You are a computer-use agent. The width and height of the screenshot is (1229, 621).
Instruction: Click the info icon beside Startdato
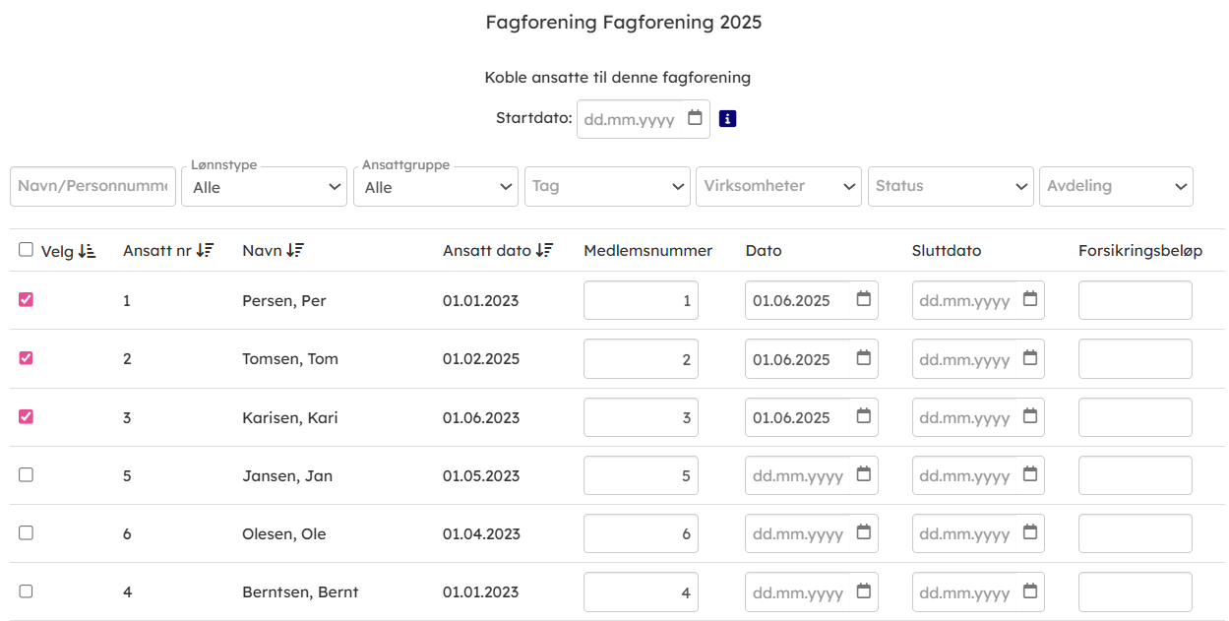pyautogui.click(x=727, y=118)
